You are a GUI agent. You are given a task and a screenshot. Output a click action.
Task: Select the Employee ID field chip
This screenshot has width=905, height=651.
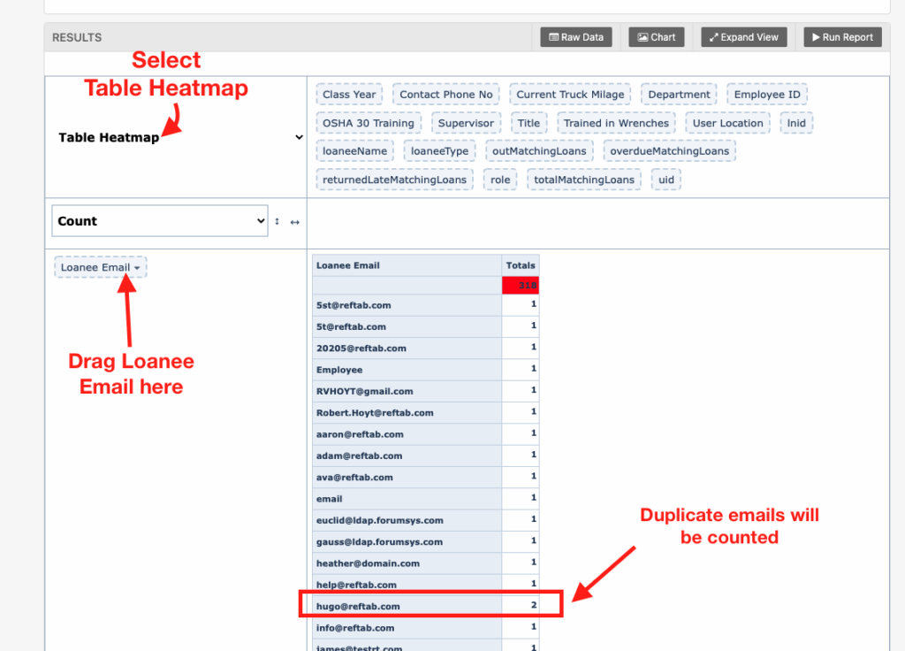[x=766, y=95]
